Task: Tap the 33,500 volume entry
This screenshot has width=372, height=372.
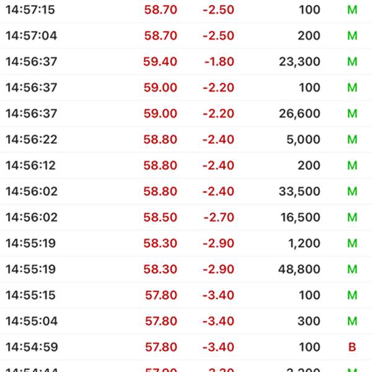Action: [299, 192]
